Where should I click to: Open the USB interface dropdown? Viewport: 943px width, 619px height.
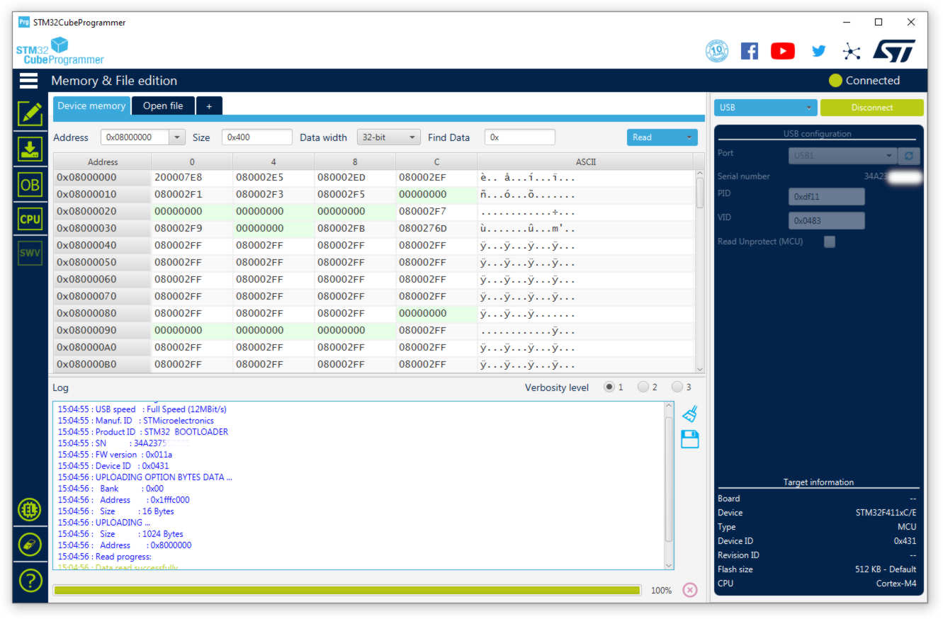[x=765, y=108]
